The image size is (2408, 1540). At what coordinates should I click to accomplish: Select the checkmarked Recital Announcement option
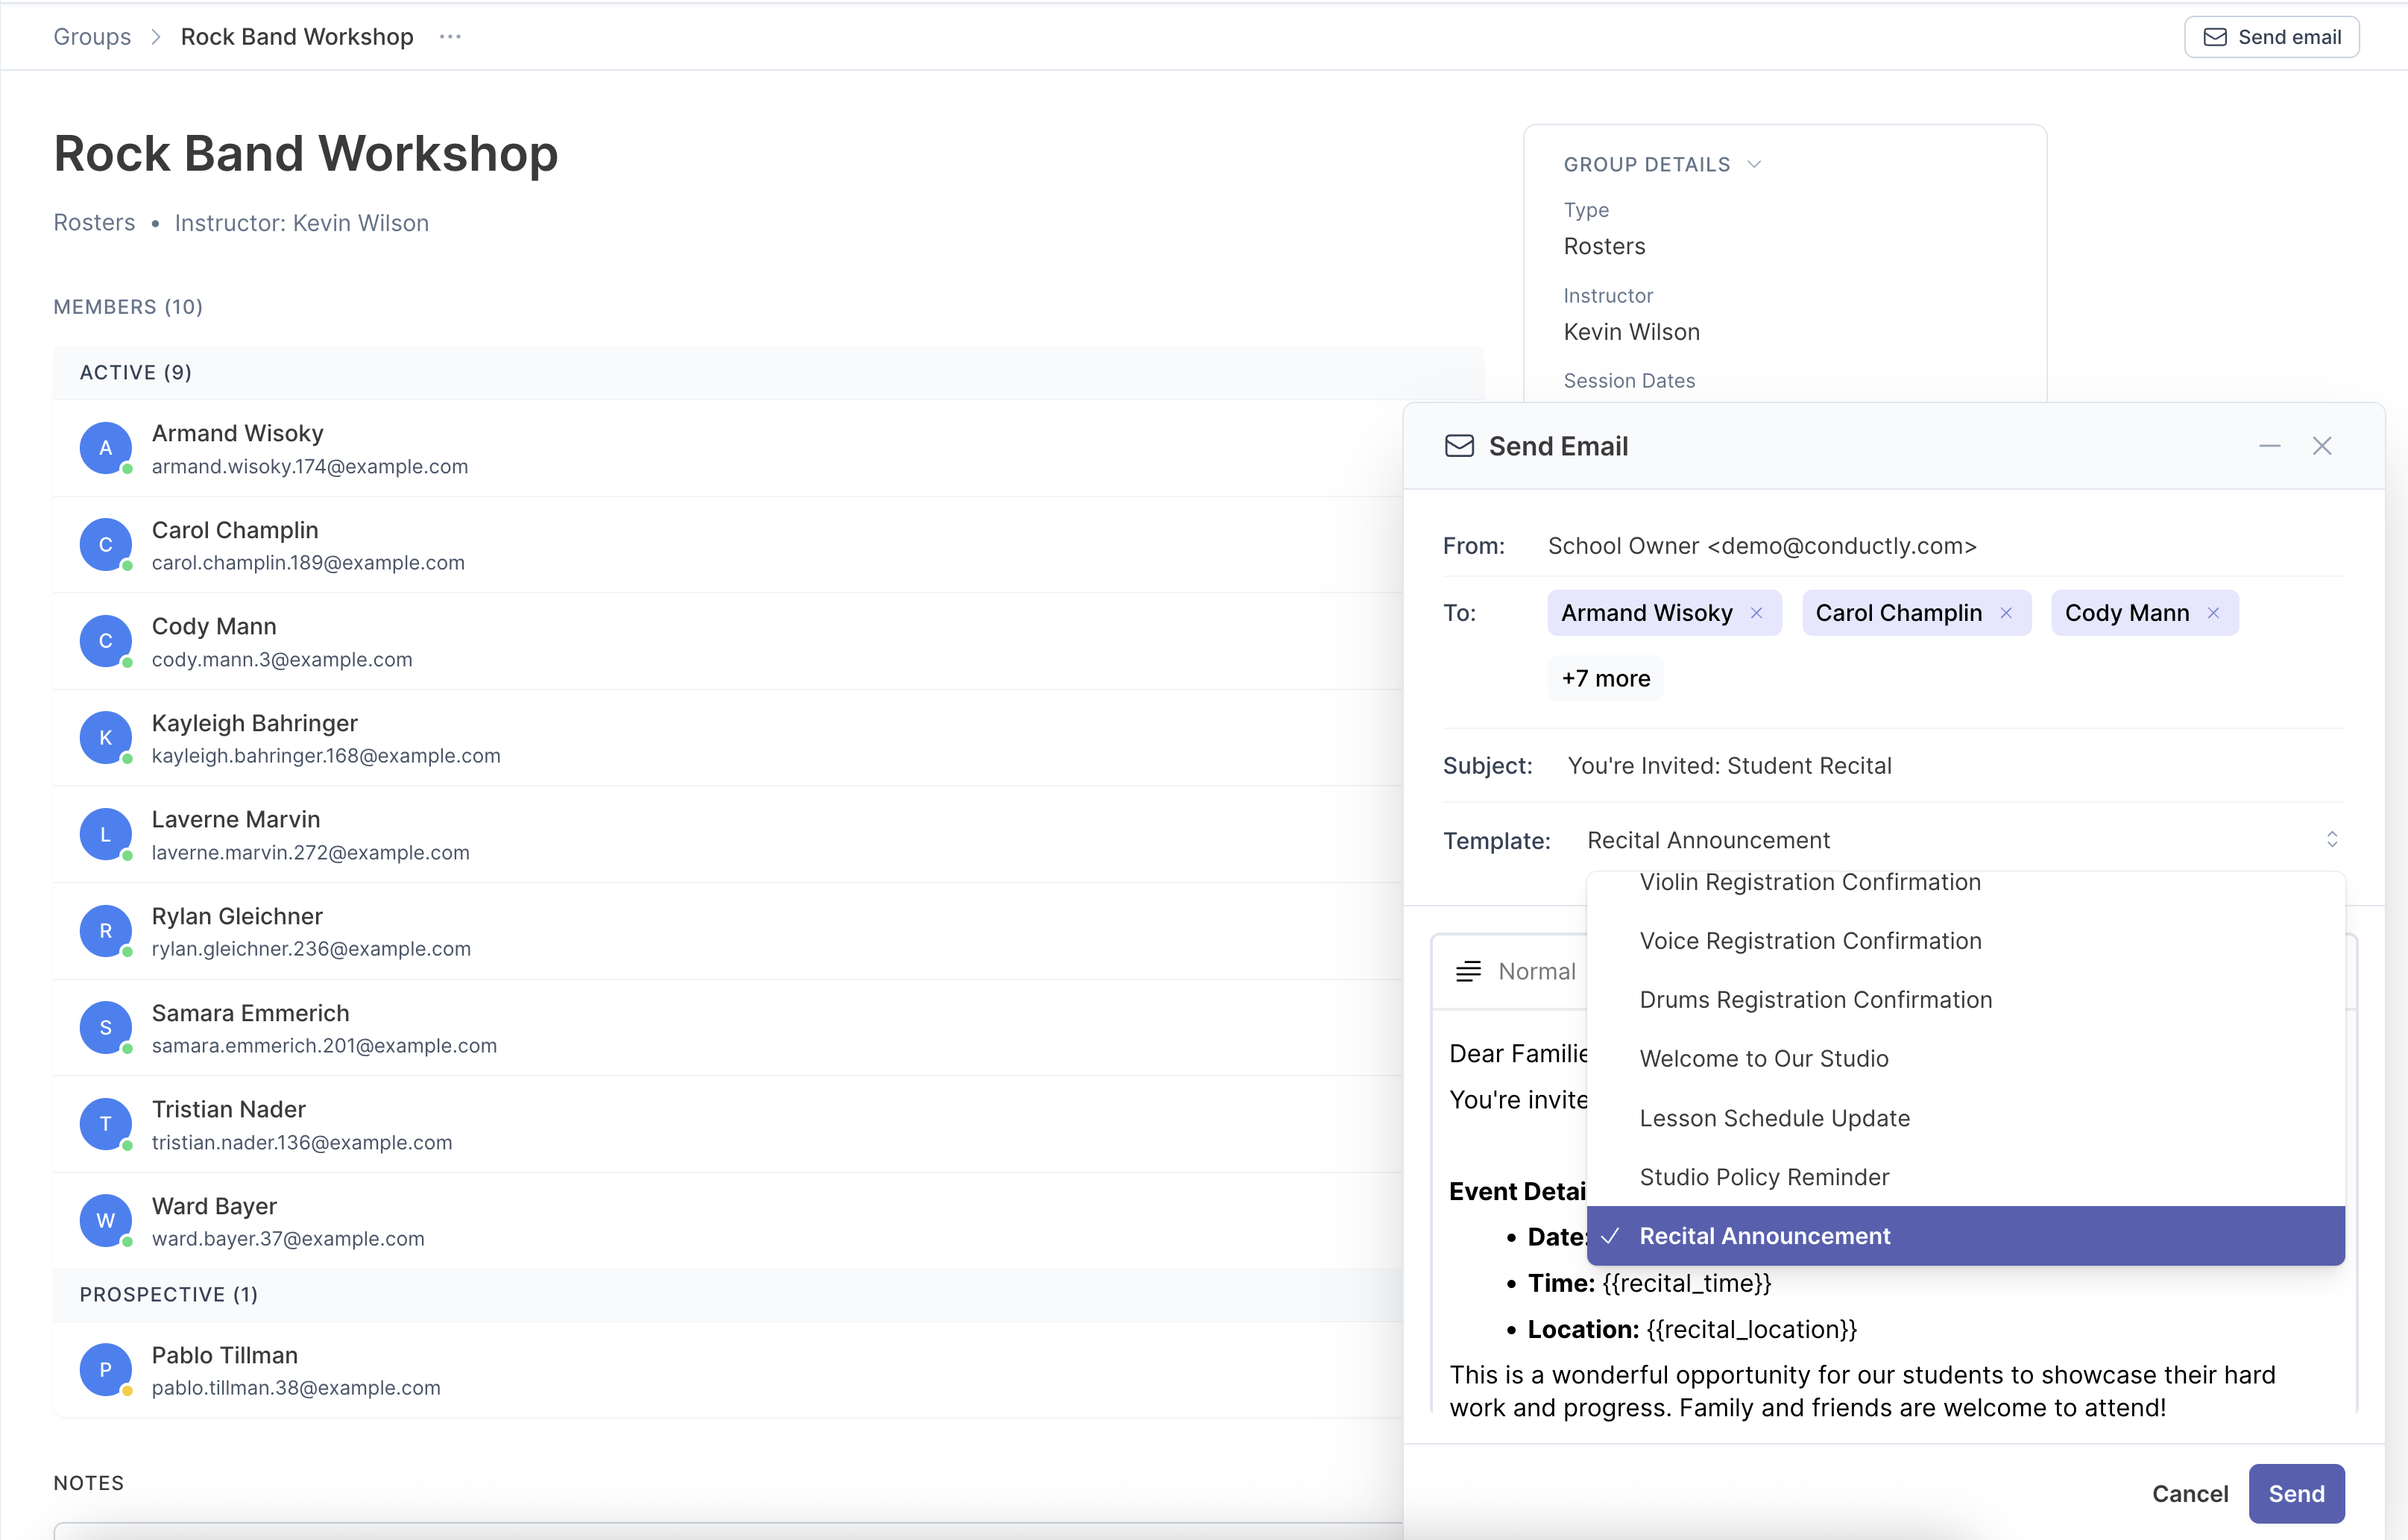tap(1765, 1236)
